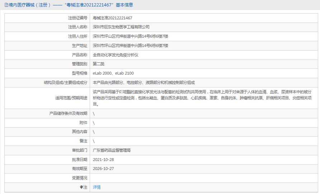
Task: Select product name 全自动化学发光免疫分析仪
Action: [116, 55]
